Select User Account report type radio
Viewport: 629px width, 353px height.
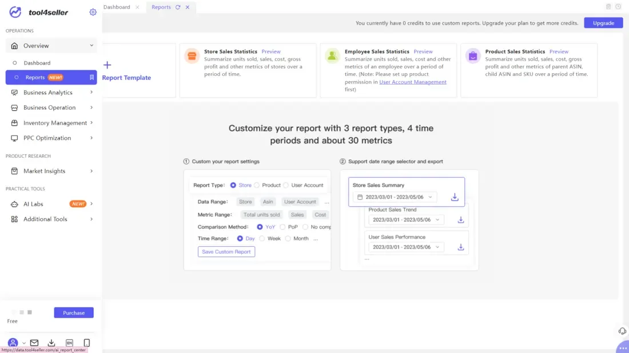tap(286, 185)
